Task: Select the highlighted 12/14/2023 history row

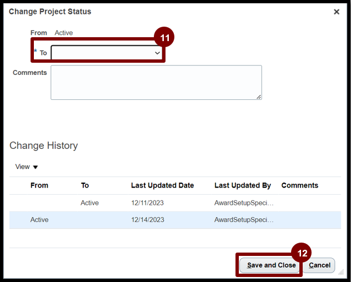Action: pyautogui.click(x=175, y=220)
